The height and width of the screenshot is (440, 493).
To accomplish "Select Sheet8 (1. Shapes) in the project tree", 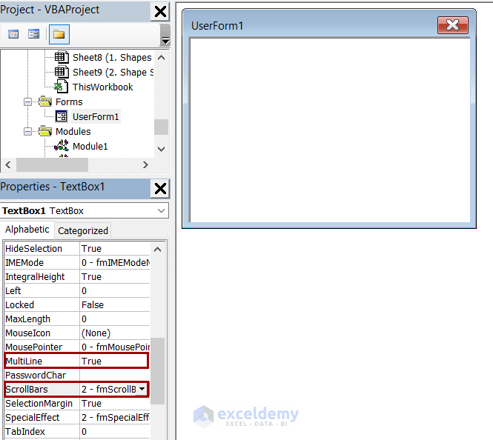I will [x=112, y=58].
